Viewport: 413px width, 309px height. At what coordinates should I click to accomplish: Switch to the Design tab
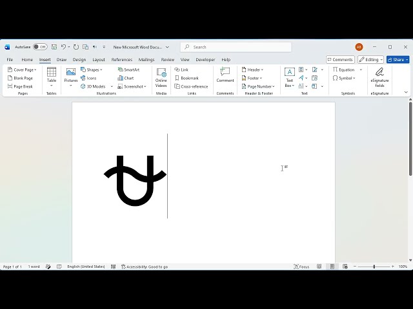pyautogui.click(x=79, y=60)
